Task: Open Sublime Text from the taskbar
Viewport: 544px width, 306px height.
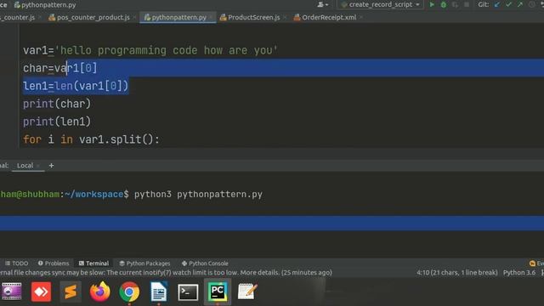Action: [x=71, y=292]
